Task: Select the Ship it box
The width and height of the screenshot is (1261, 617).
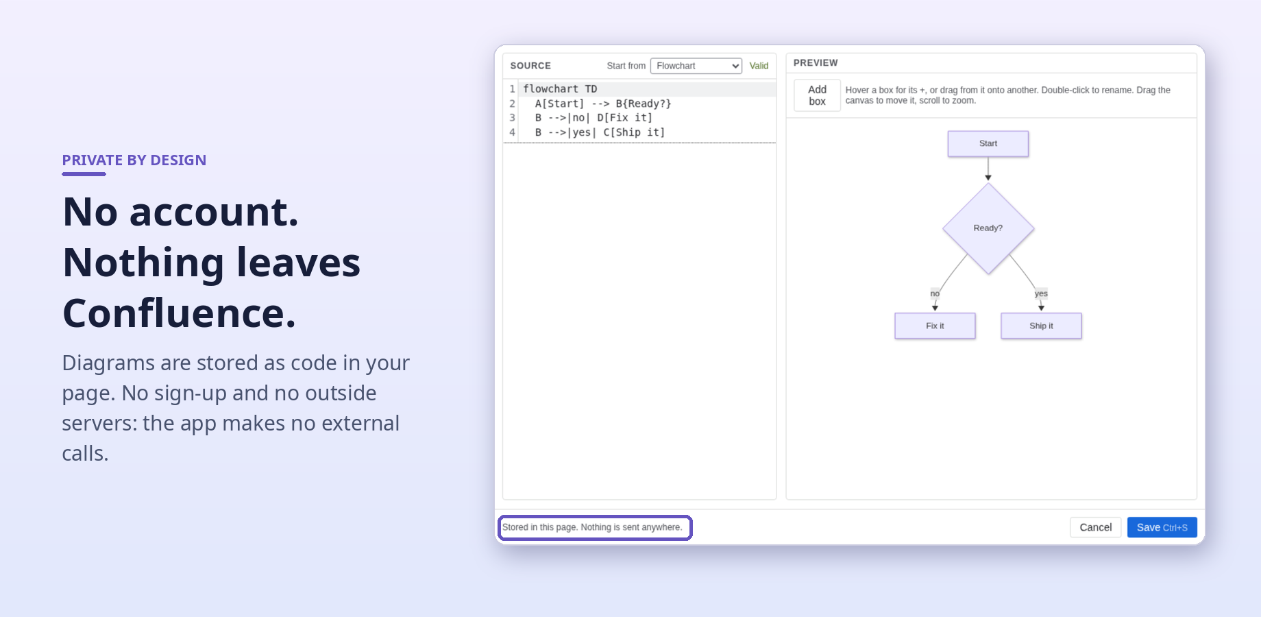Action: pos(1041,326)
